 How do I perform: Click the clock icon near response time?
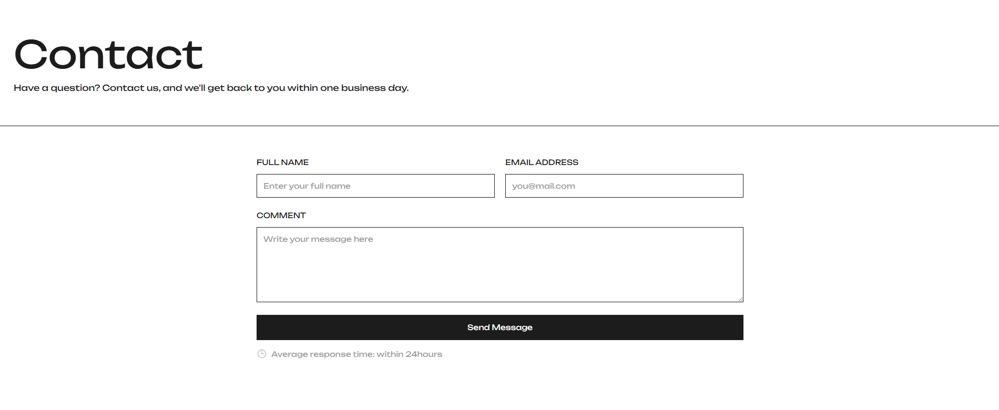click(x=262, y=354)
